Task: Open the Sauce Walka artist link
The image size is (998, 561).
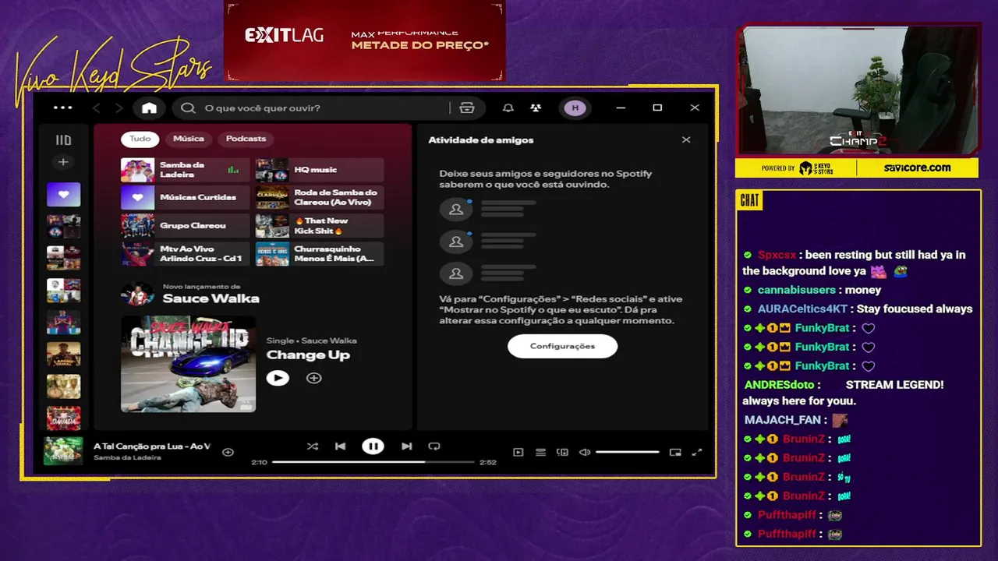Action: point(211,298)
